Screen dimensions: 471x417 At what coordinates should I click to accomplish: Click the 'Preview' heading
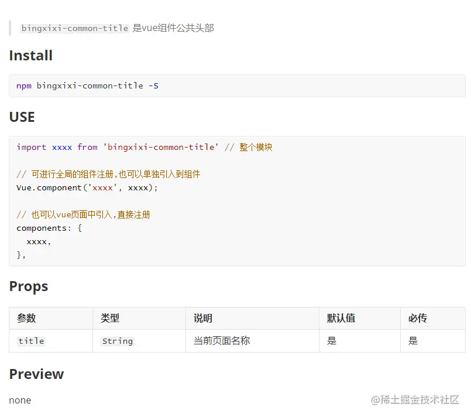(36, 374)
